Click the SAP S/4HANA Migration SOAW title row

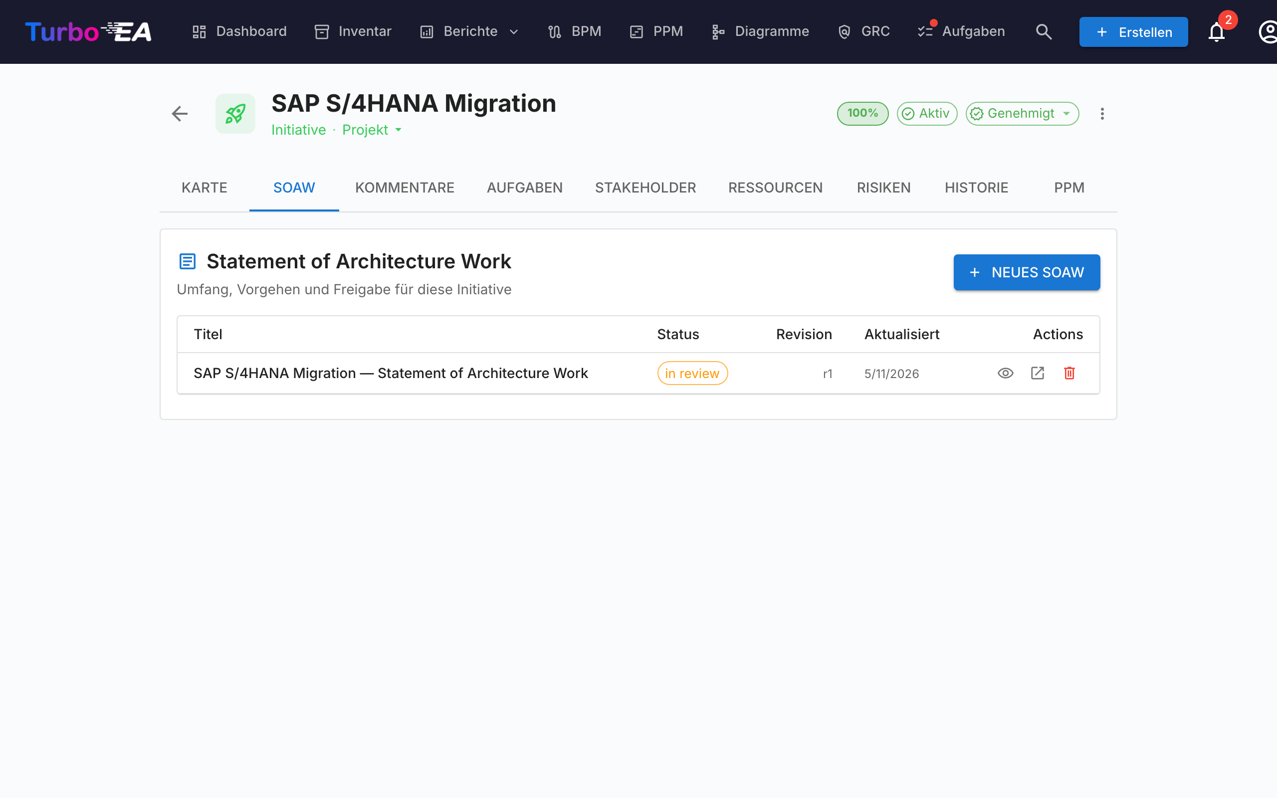(x=638, y=373)
